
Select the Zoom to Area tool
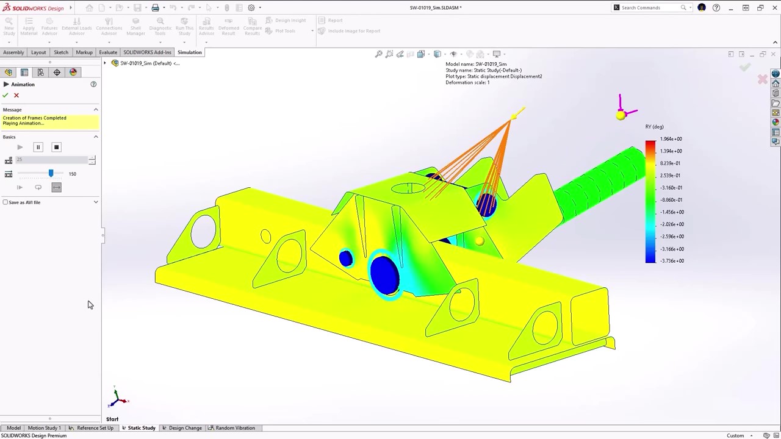coord(389,54)
